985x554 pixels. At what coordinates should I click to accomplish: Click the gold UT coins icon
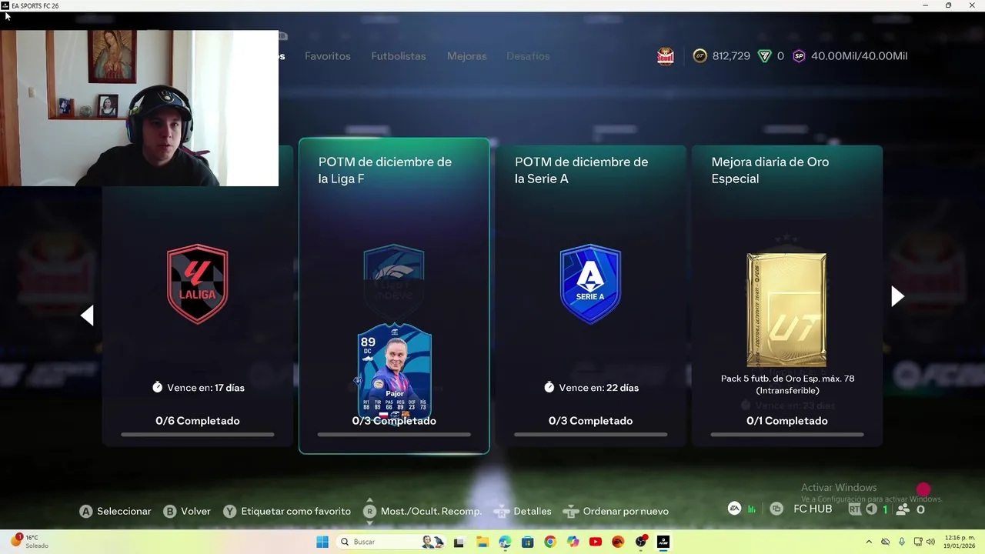point(700,56)
